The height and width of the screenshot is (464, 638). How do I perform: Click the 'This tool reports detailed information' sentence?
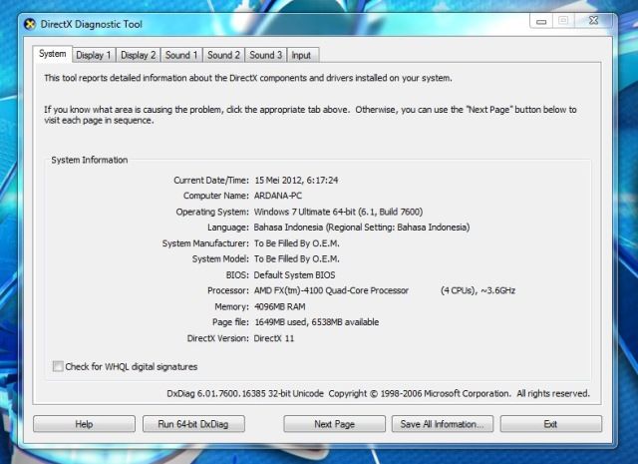[x=248, y=78]
